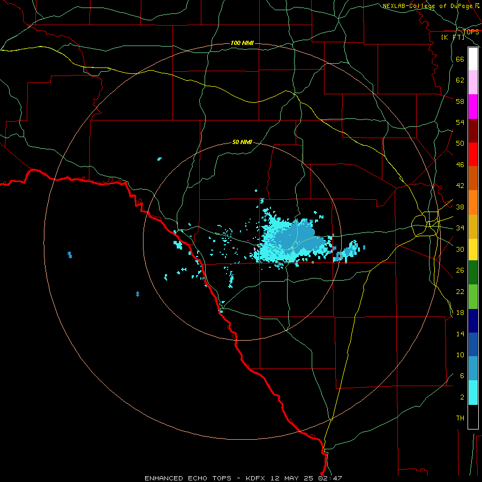Click the 54 legend value label
Viewport: 482px width, 482px height.
point(460,122)
